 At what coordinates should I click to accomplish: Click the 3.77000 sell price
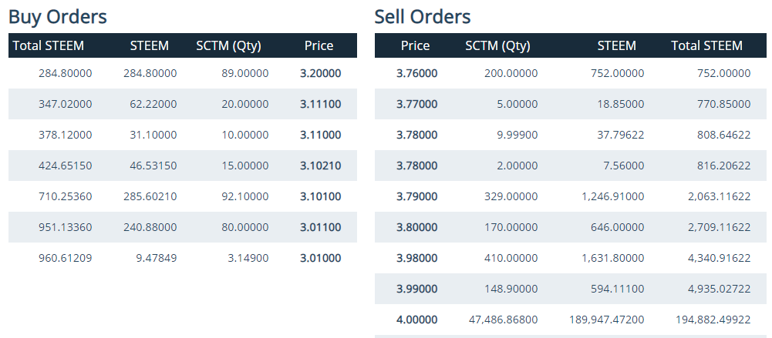416,104
